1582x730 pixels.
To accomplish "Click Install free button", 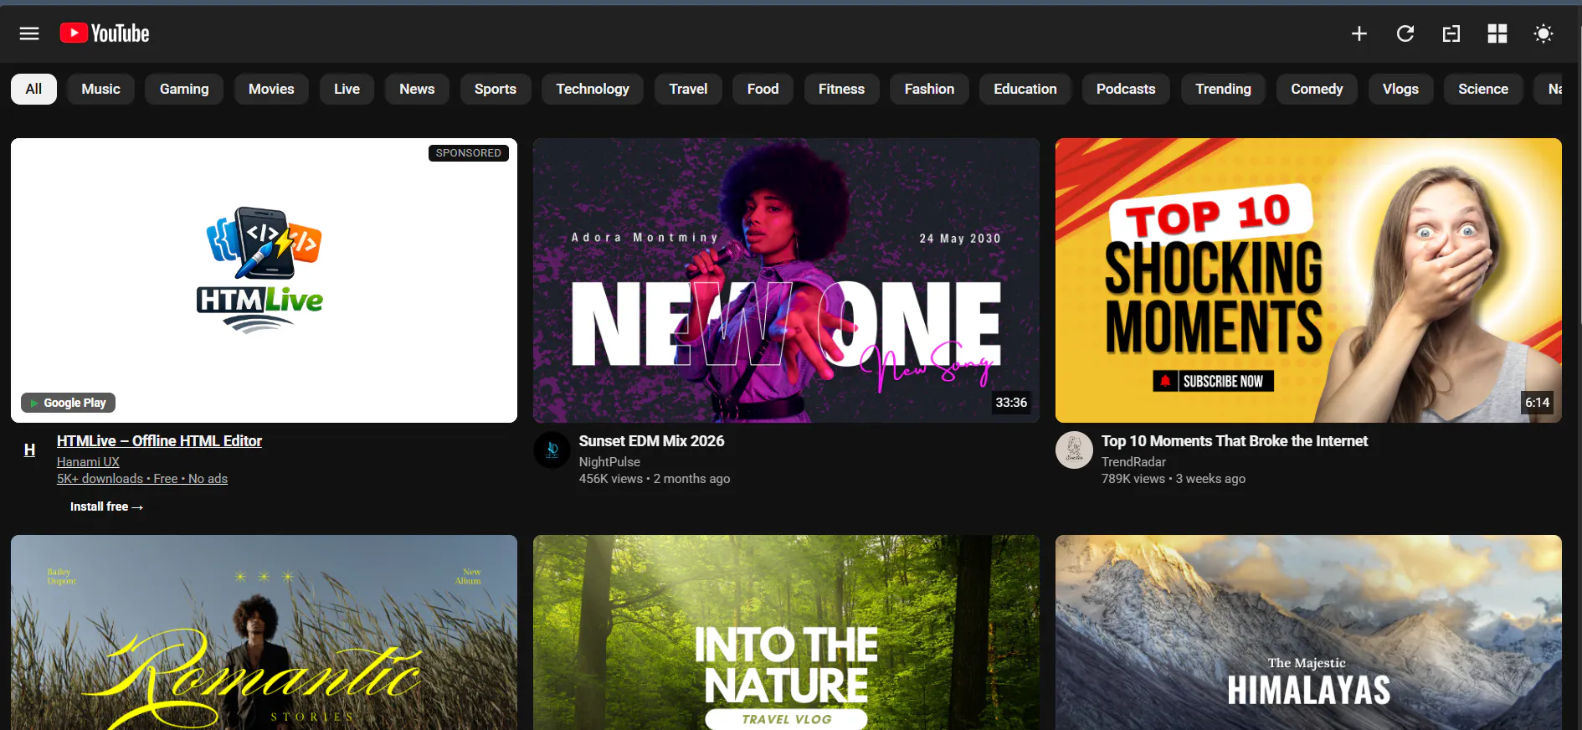I will [x=106, y=506].
